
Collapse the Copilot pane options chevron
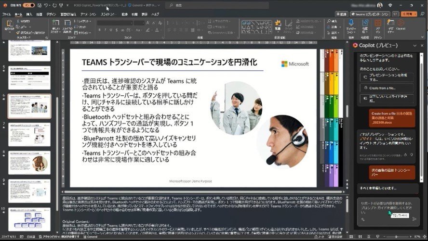point(415,46)
